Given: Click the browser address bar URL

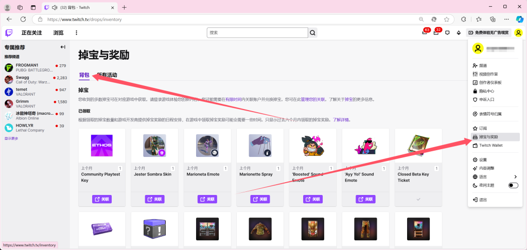Looking at the screenshot, I should click(x=84, y=20).
